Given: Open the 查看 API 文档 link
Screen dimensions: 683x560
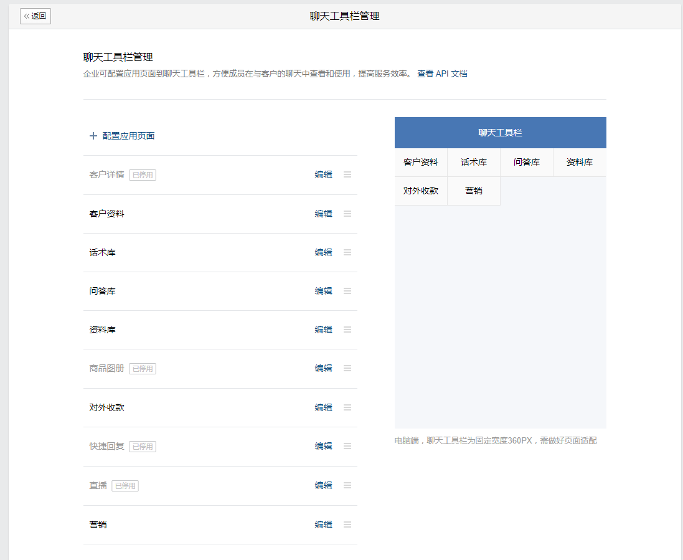Looking at the screenshot, I should point(442,74).
